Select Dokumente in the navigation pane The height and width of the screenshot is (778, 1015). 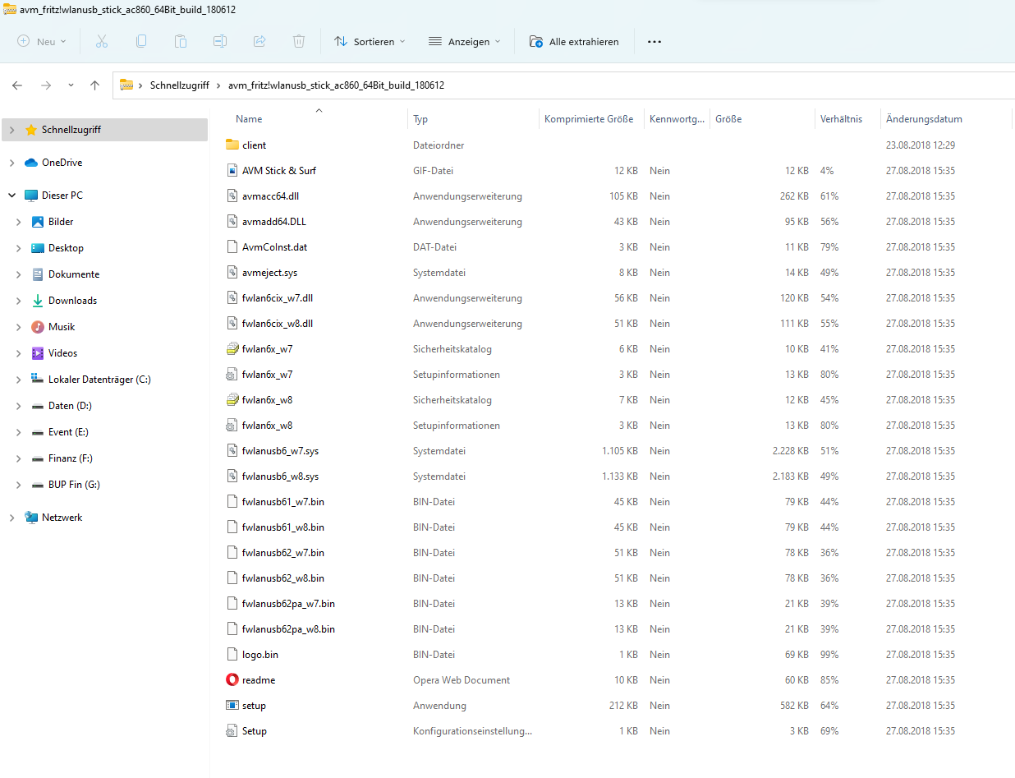coord(74,274)
